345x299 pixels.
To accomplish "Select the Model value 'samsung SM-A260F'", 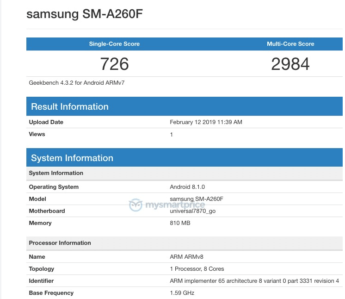I will pyautogui.click(x=197, y=199).
